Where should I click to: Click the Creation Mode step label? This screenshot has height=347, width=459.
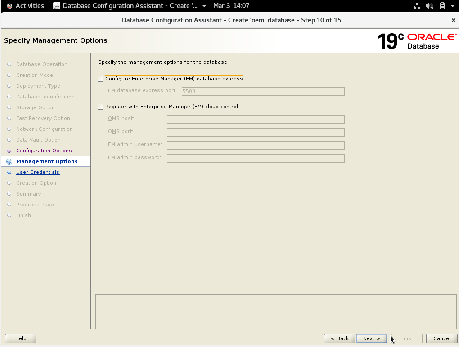click(35, 75)
